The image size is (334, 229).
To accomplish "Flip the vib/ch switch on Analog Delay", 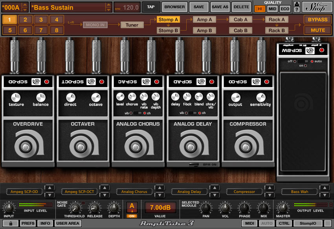I will tap(193, 113).
